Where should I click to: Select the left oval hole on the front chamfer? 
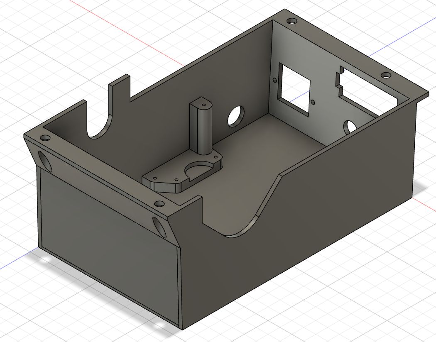(45, 161)
